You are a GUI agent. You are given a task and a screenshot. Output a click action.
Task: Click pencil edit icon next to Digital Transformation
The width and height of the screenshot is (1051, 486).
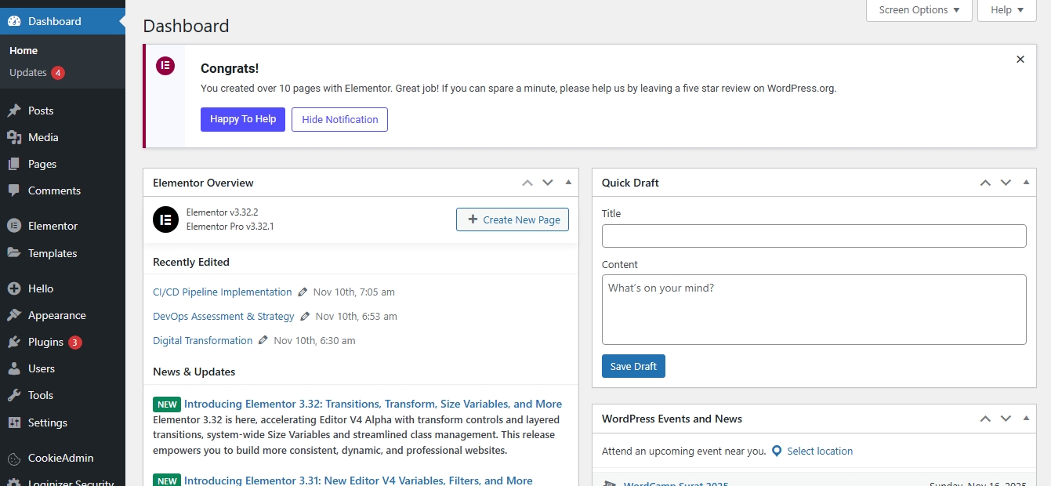click(263, 340)
